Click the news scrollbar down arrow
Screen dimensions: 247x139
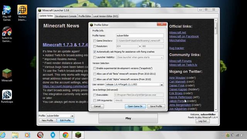[216, 110]
